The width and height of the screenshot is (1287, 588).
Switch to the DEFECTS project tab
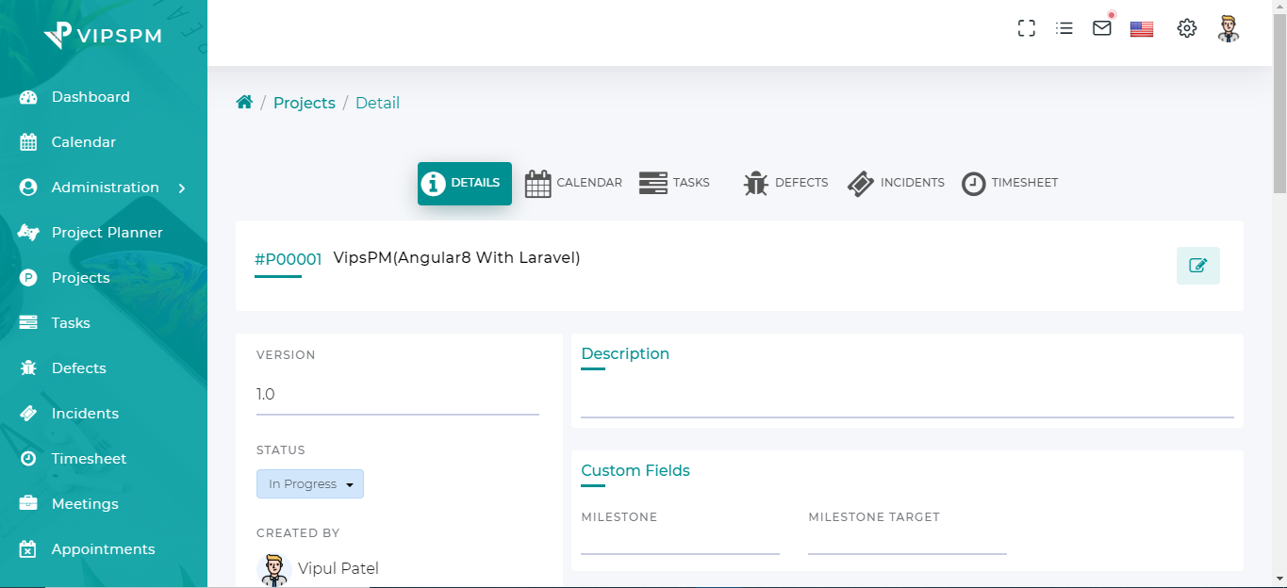[x=785, y=183]
